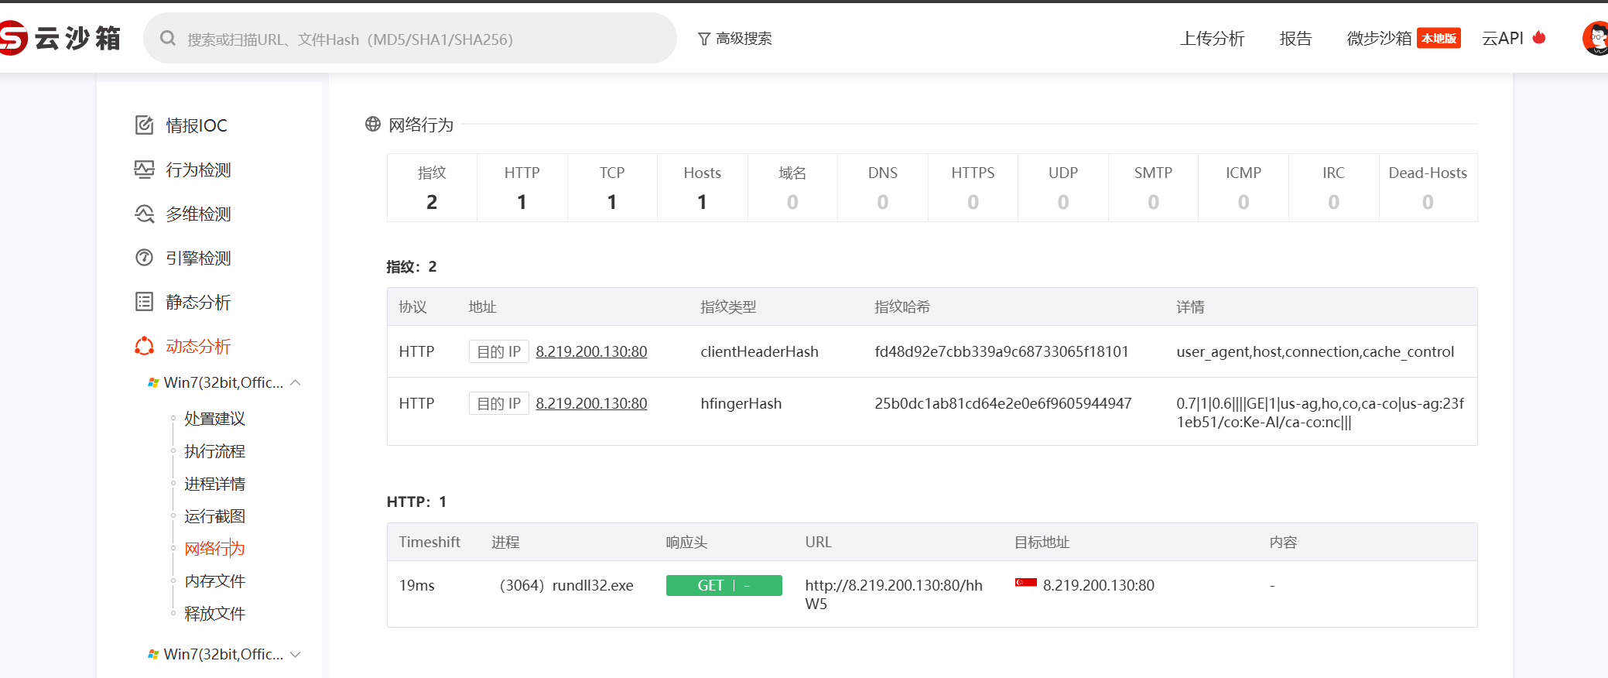1608x678 pixels.
Task: Open 高级搜索 filter
Action: 734,39
